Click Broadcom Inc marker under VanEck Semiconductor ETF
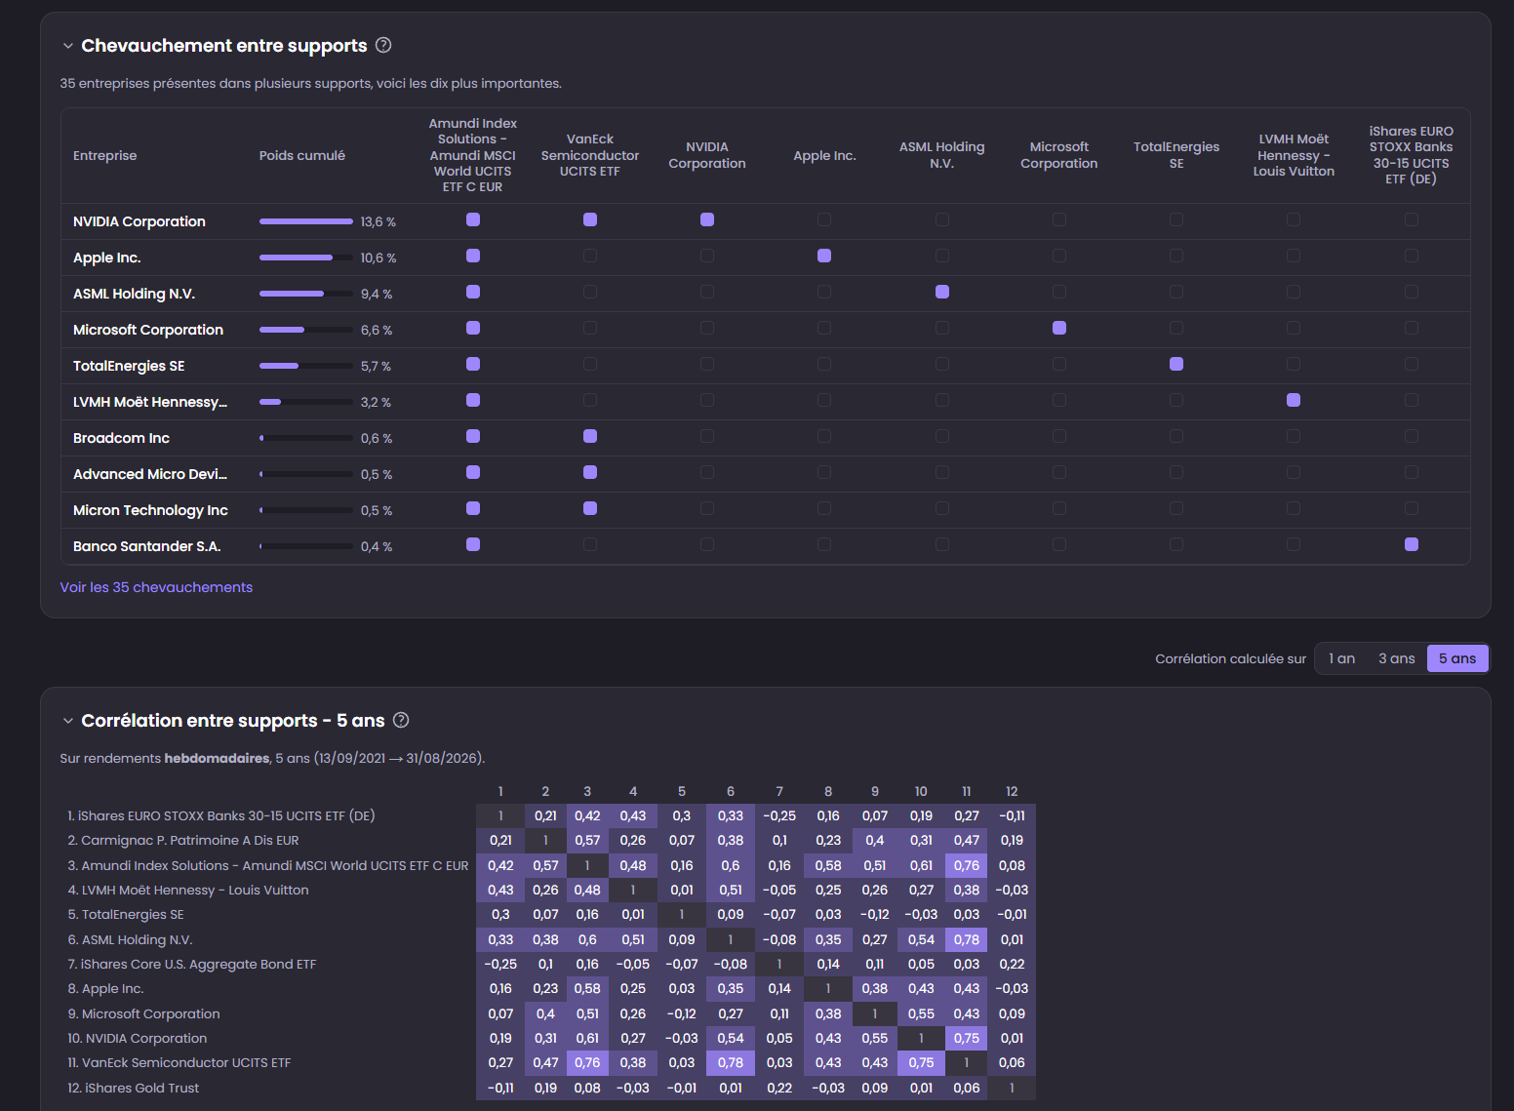 coord(590,436)
